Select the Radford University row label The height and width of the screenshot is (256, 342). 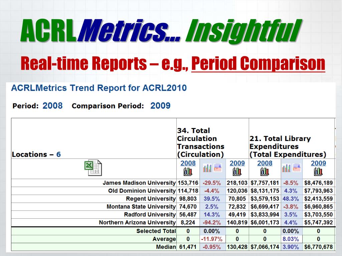click(150, 215)
